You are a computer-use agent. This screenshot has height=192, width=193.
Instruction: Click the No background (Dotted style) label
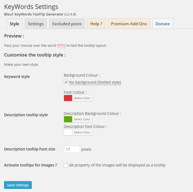click(x=95, y=82)
